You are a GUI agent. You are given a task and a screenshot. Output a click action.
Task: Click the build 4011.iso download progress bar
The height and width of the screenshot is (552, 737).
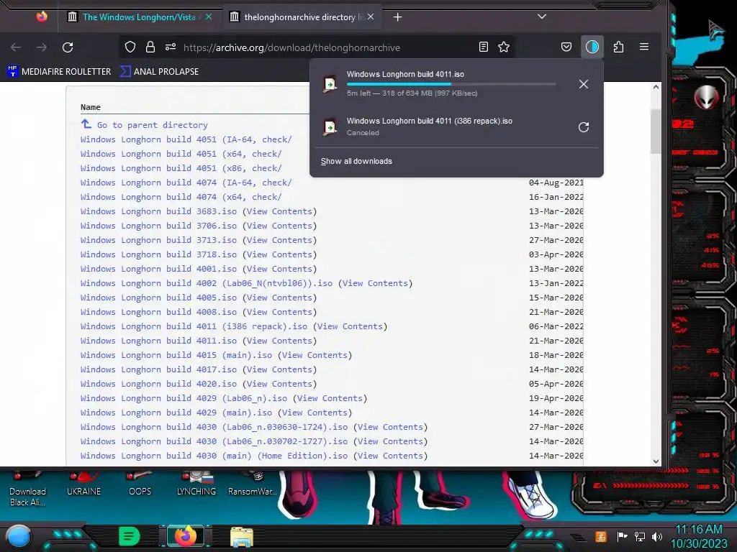pos(451,84)
